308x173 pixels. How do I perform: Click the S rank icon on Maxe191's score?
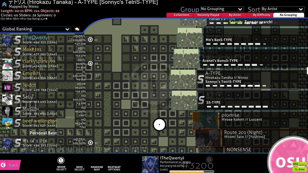pyautogui.click(x=17, y=52)
